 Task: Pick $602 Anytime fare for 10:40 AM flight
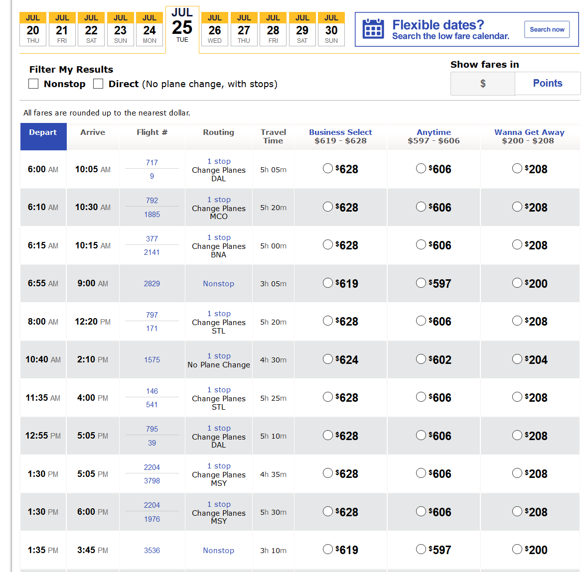421,359
